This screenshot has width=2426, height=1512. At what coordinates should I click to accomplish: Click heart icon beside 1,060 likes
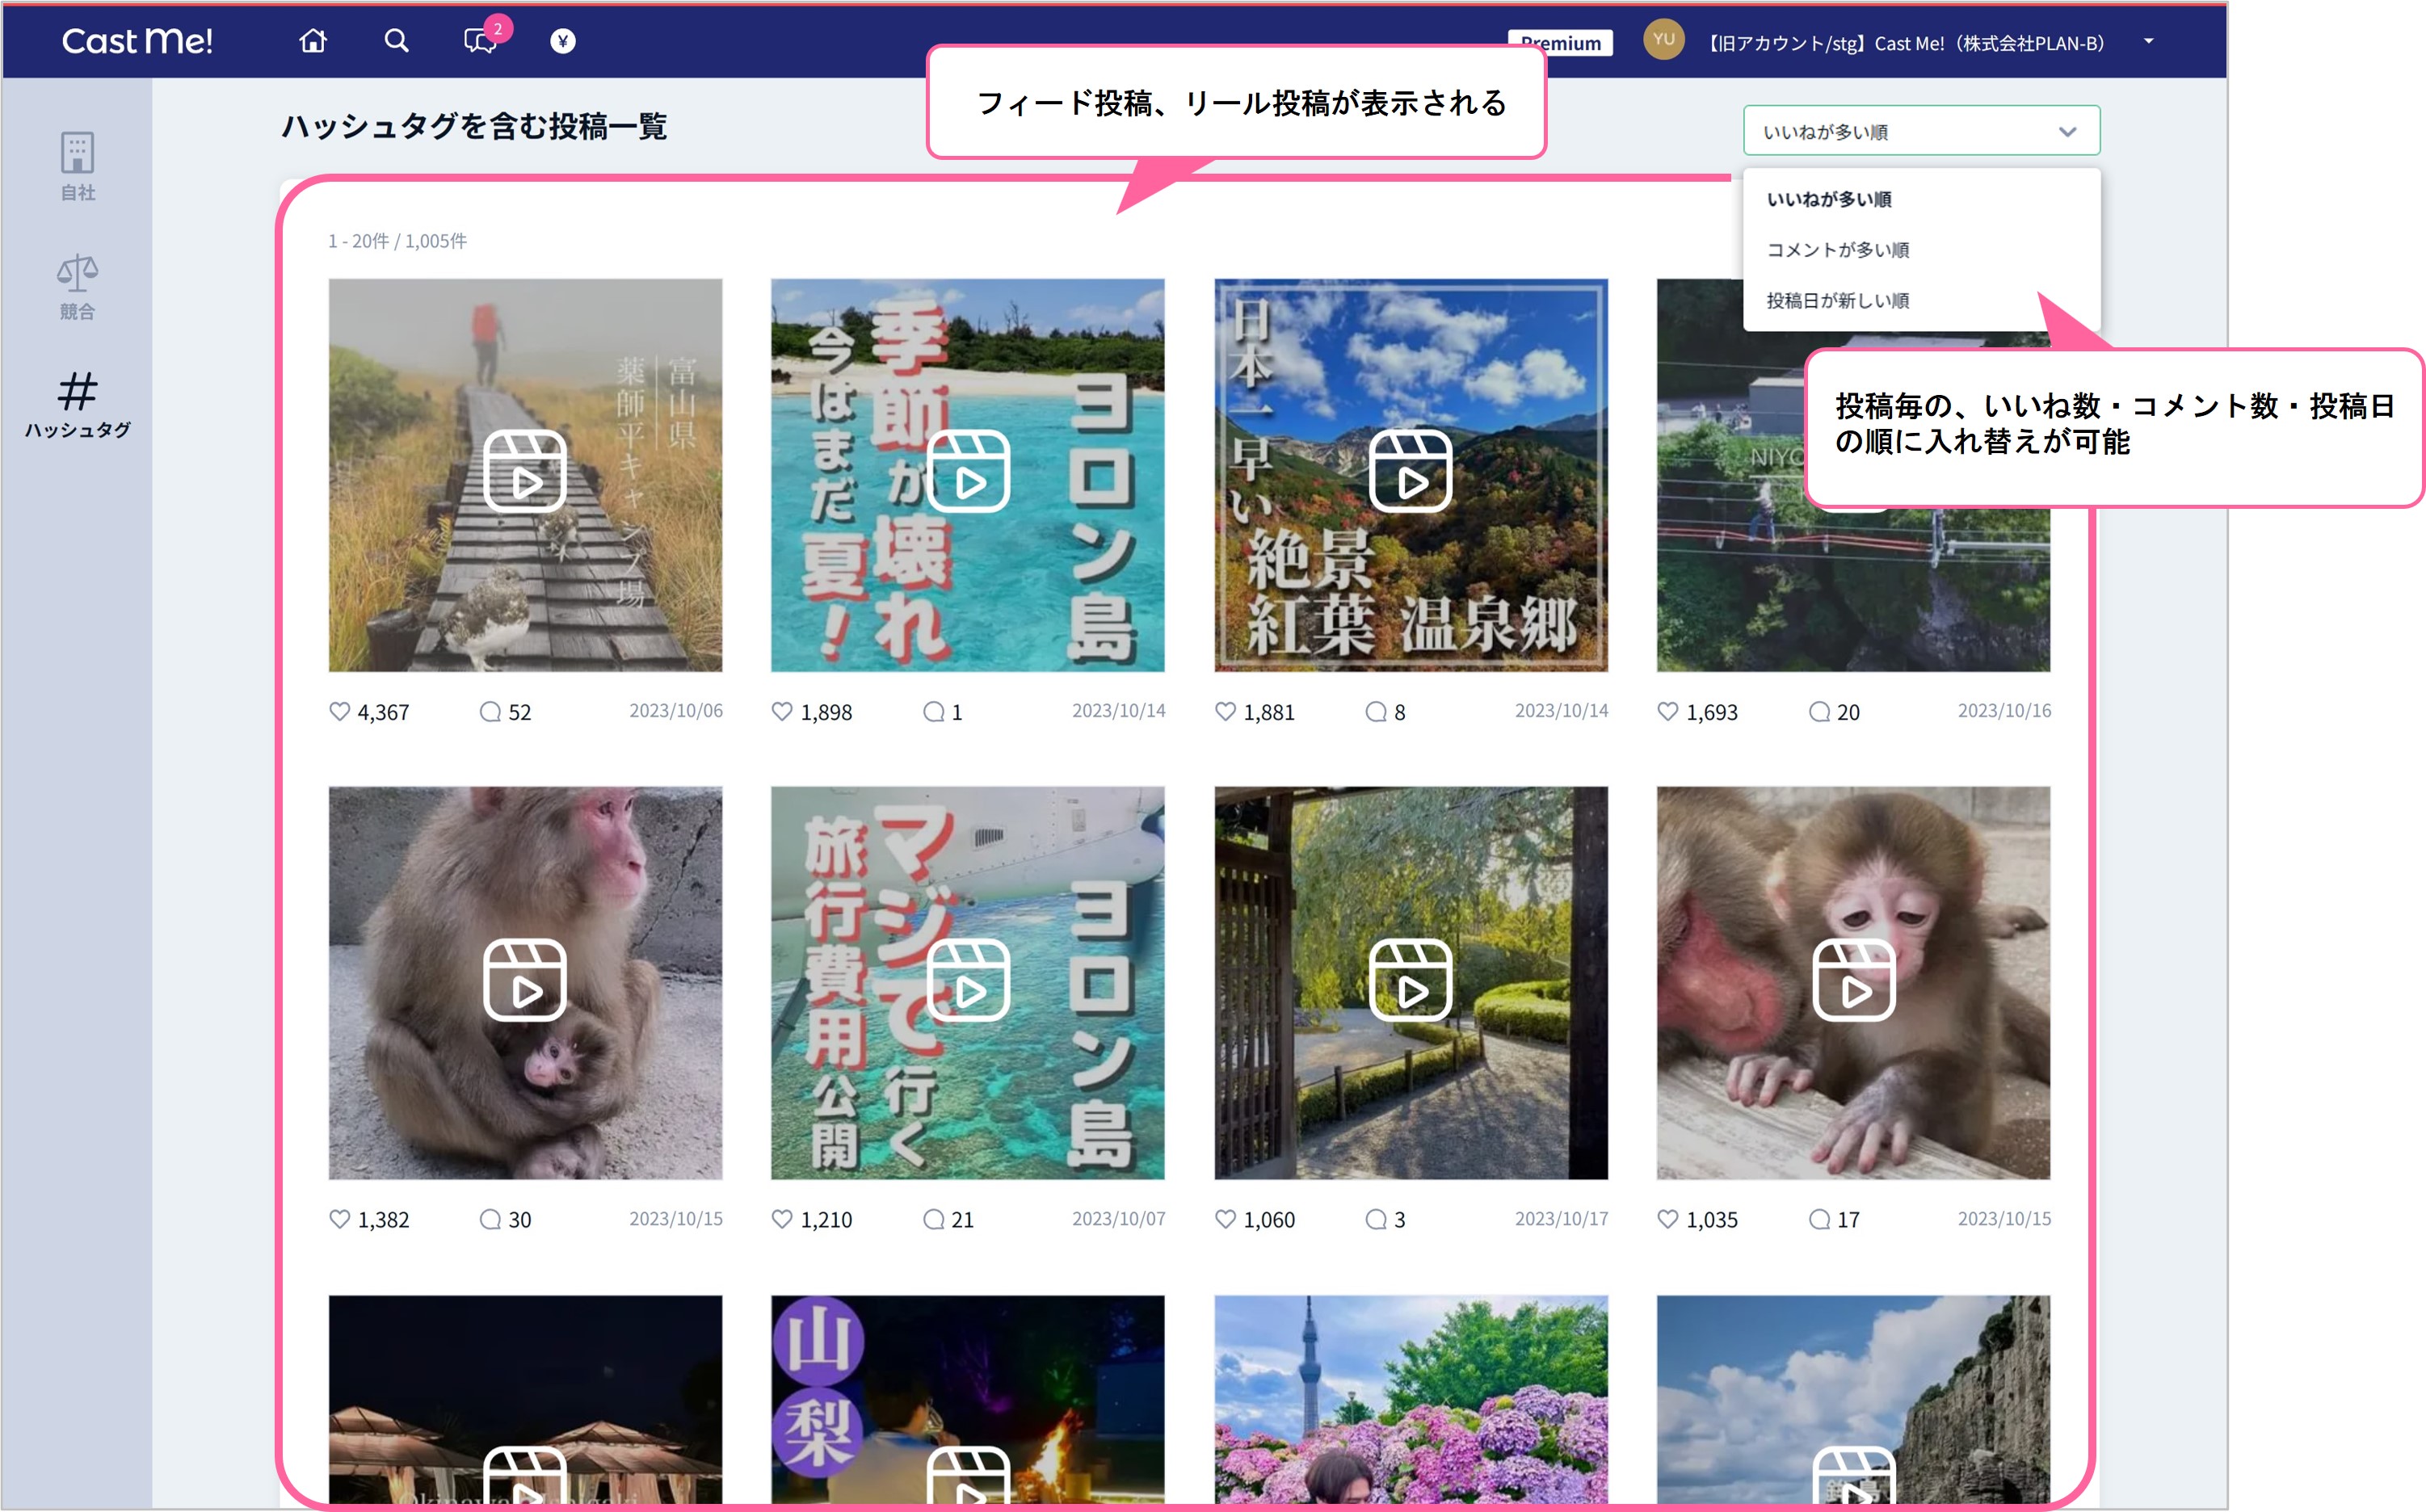pos(1225,1219)
